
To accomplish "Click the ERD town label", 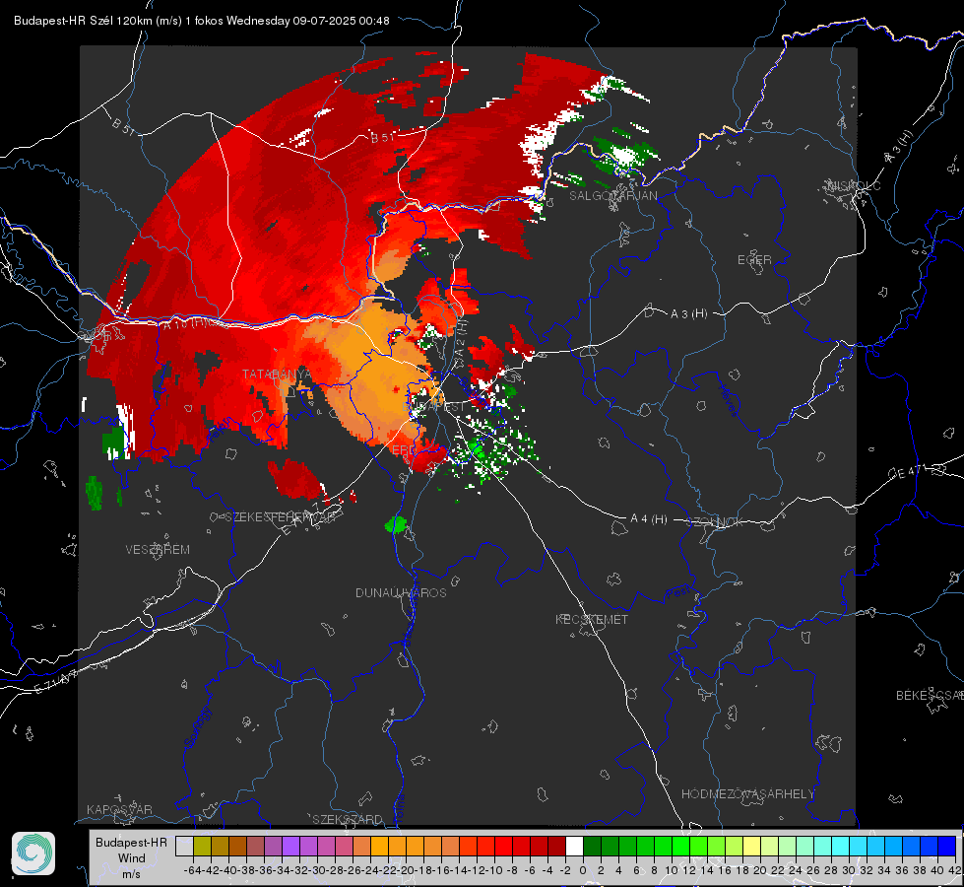I will tap(404, 450).
